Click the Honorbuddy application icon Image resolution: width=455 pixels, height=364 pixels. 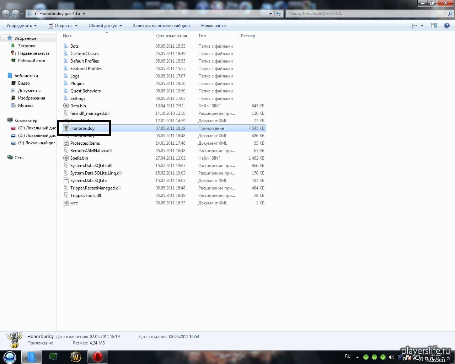(66, 128)
